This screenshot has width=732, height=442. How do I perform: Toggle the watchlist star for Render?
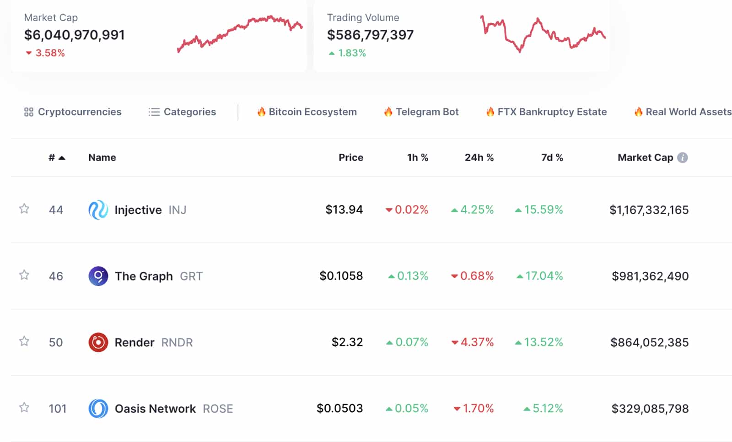[x=24, y=341]
